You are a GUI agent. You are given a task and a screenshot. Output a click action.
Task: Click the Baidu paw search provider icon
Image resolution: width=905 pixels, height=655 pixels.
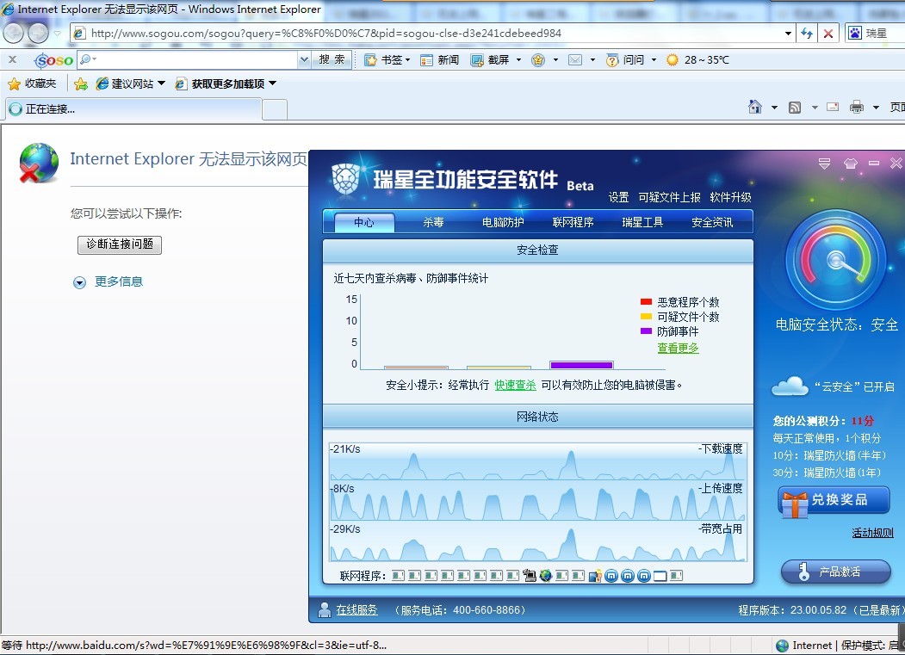(x=855, y=33)
